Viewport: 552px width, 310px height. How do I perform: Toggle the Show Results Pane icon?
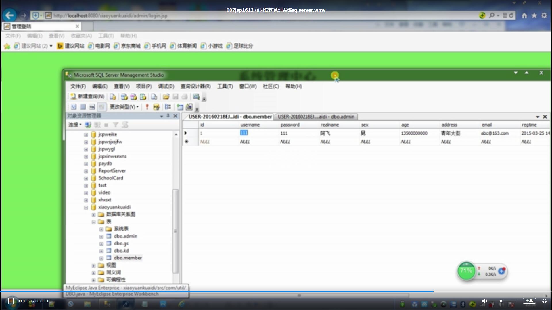point(101,107)
